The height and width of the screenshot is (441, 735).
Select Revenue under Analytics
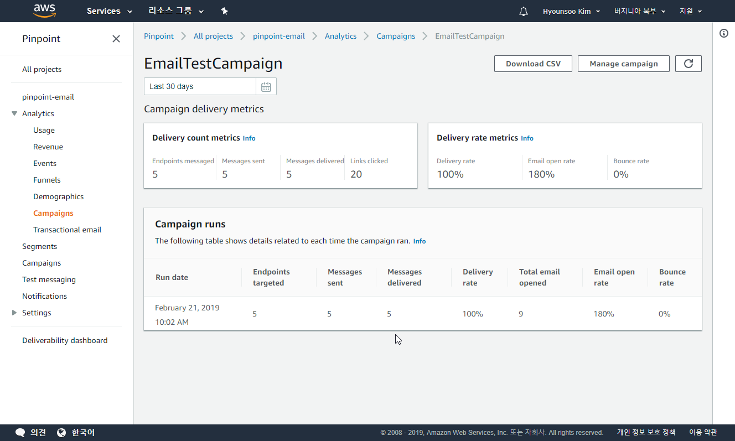(x=48, y=147)
